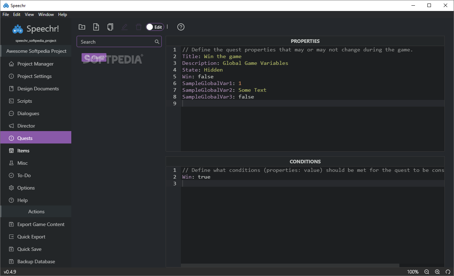Viewport: 454px width, 276px height.
Task: Click the speechr_softpedia_project label
Action: point(36,40)
